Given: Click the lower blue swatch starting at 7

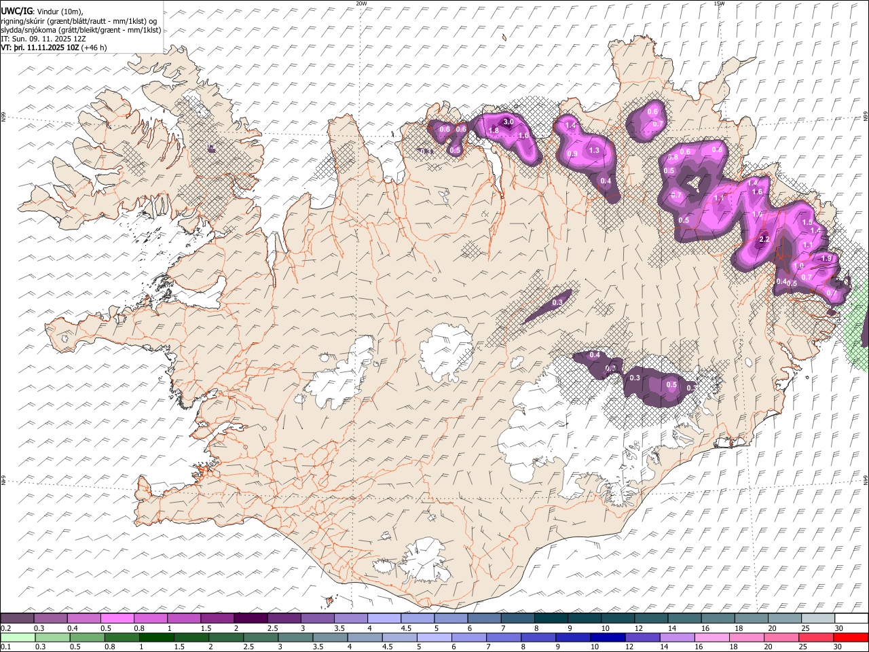Looking at the screenshot, I should (503, 637).
